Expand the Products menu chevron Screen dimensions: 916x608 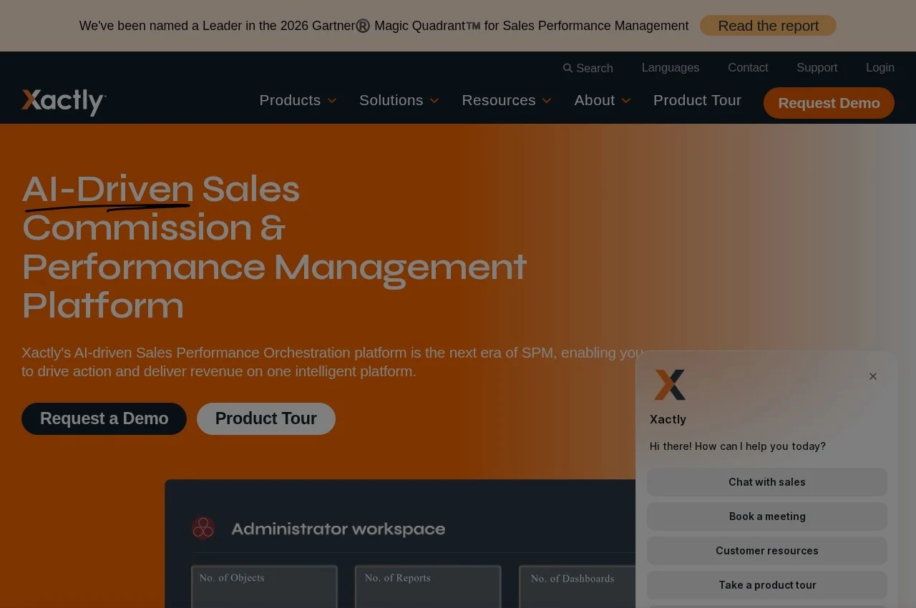click(x=332, y=101)
